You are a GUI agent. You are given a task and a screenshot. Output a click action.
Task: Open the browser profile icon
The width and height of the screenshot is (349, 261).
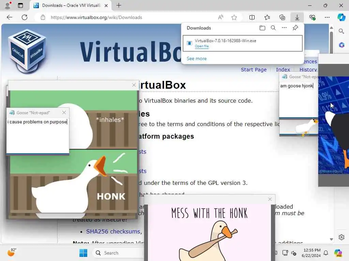click(8, 5)
